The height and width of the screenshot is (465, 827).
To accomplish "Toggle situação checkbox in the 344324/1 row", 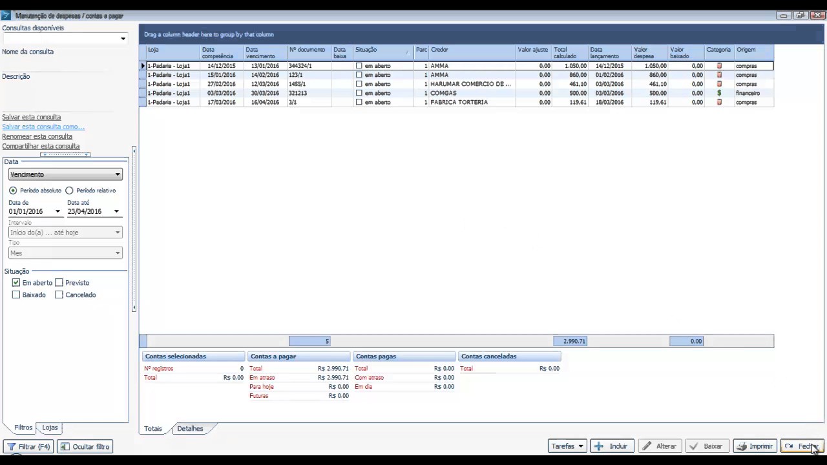I will click(359, 66).
